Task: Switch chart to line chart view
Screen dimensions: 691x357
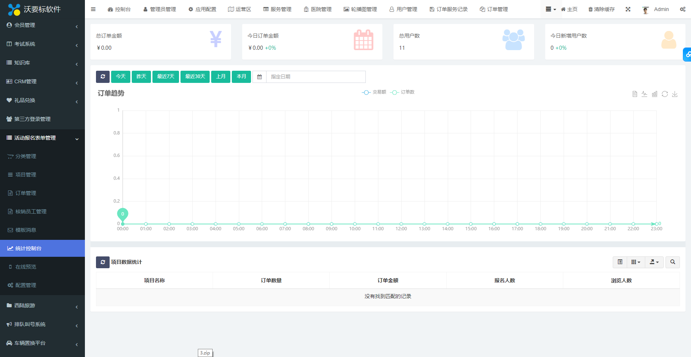Action: pyautogui.click(x=644, y=94)
